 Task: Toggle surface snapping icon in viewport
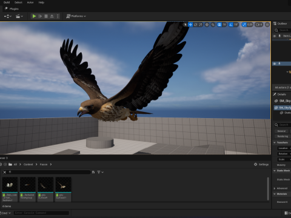[x=213, y=25]
